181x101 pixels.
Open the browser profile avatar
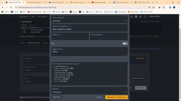point(174,7)
